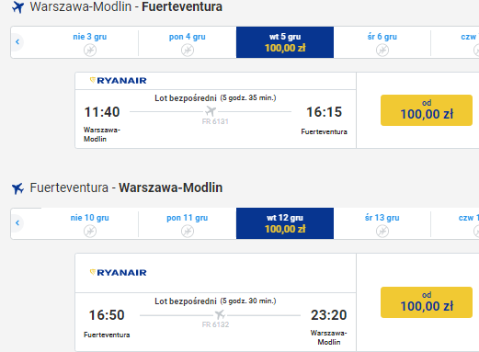This screenshot has height=352, width=479.
Task: Select the wt 12 gru date tab
Action: tap(285, 223)
